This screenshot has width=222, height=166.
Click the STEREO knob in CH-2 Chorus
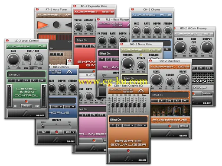pos(167,31)
